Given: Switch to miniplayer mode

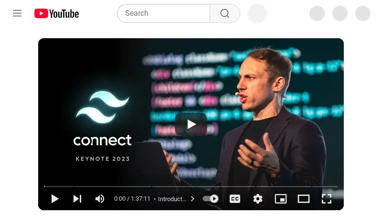Looking at the screenshot, I should click(x=281, y=199).
